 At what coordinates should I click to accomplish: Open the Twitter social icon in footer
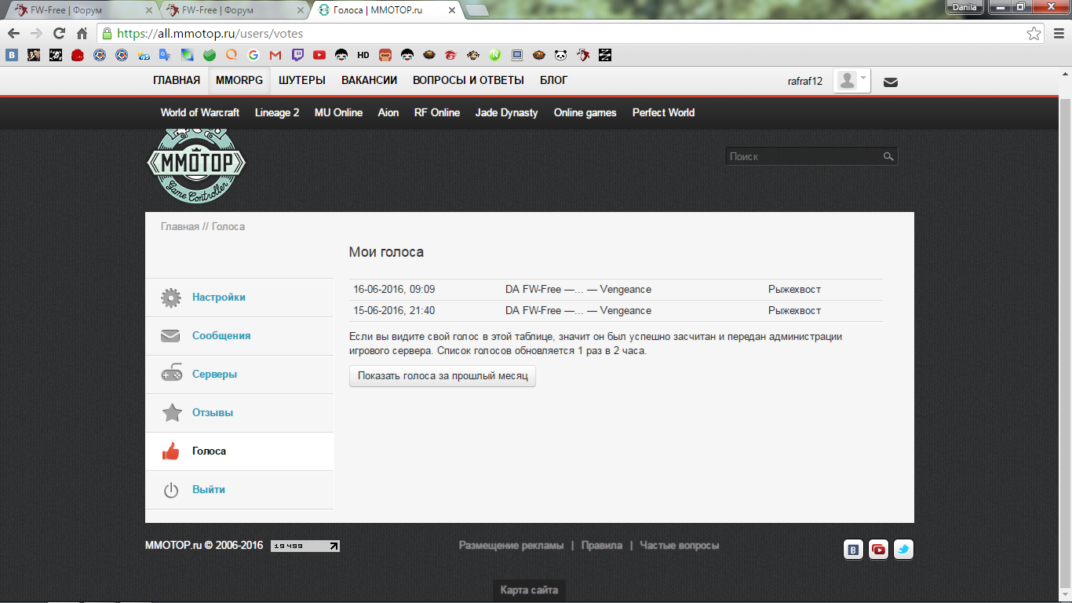[903, 550]
